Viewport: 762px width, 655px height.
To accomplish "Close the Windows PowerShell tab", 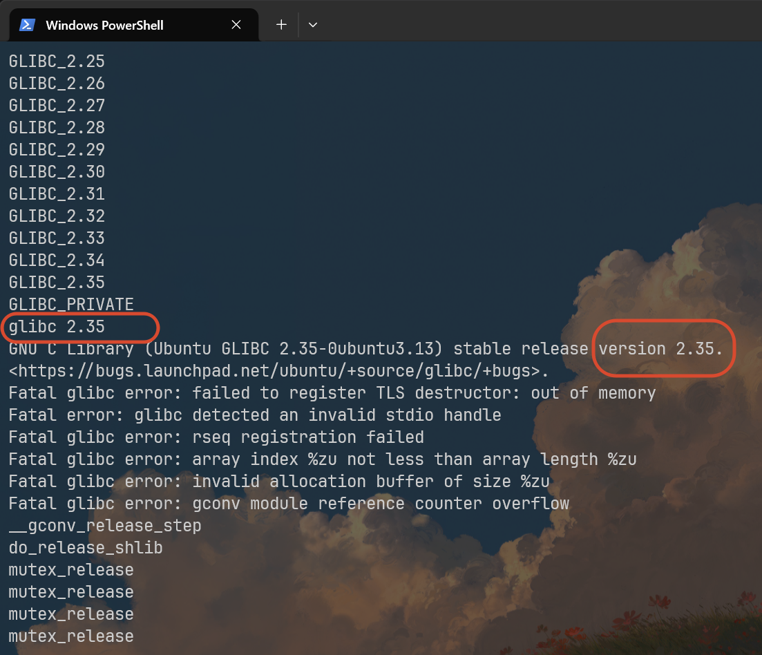I will pyautogui.click(x=236, y=25).
